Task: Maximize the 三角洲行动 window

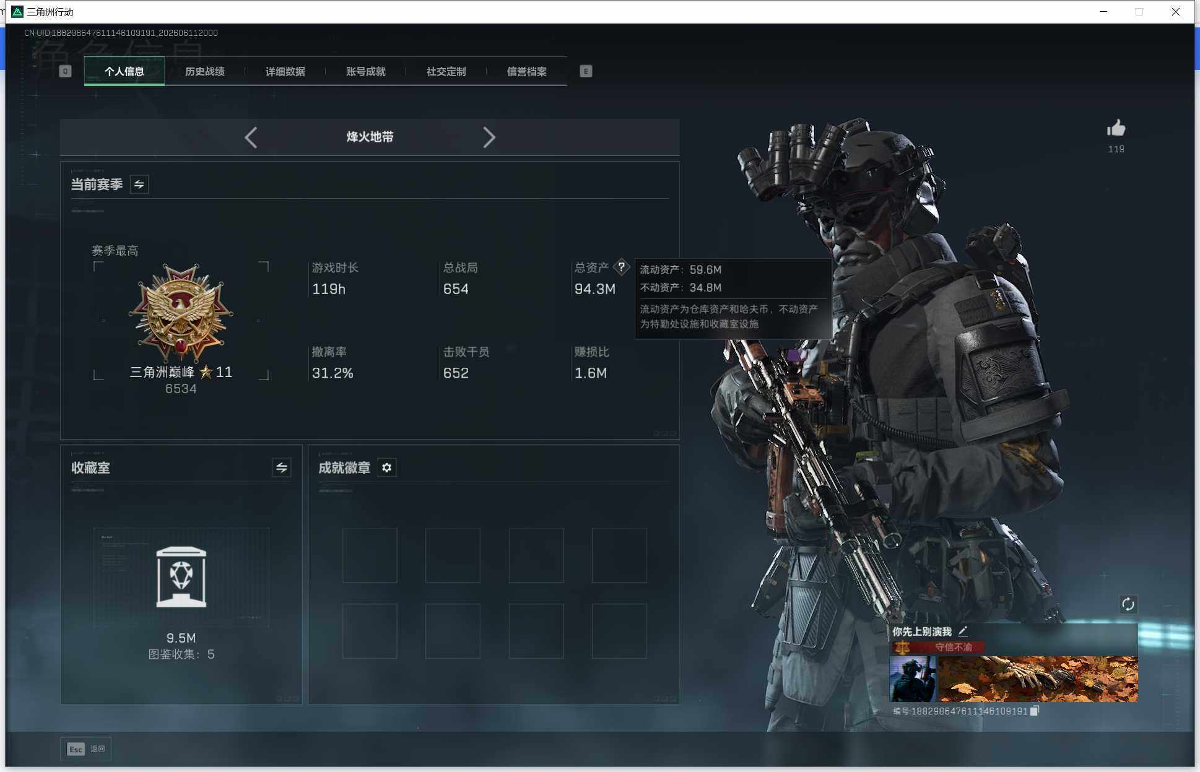Action: click(x=1139, y=12)
